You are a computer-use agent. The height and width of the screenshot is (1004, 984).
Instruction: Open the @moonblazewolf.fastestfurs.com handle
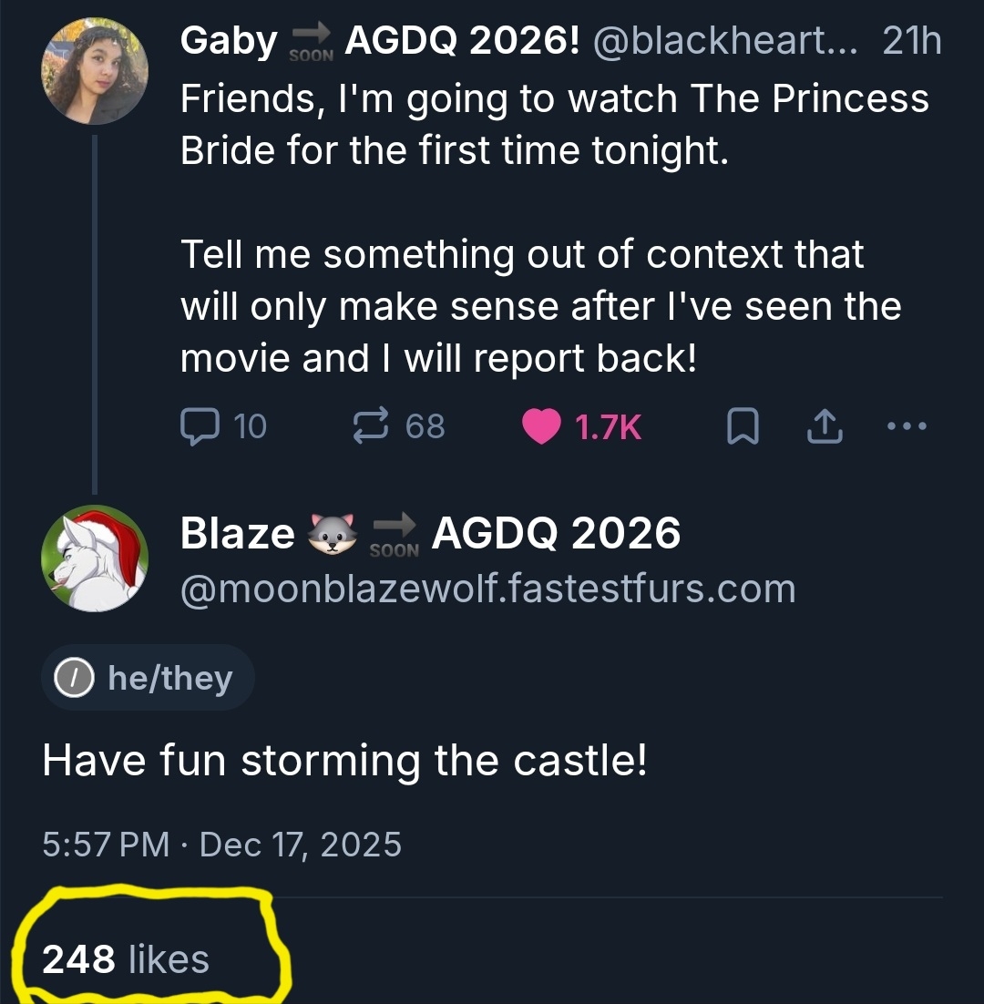487,589
